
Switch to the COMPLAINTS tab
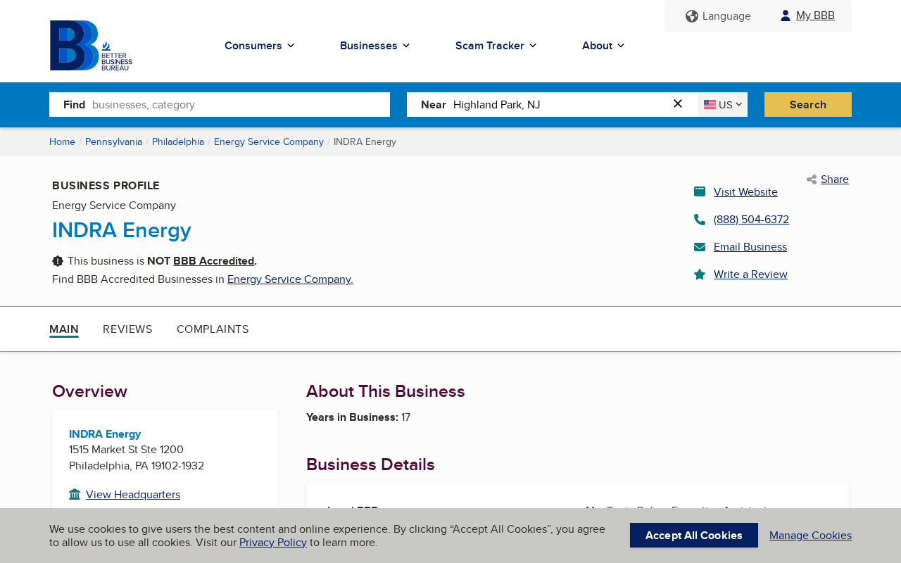pos(213,329)
